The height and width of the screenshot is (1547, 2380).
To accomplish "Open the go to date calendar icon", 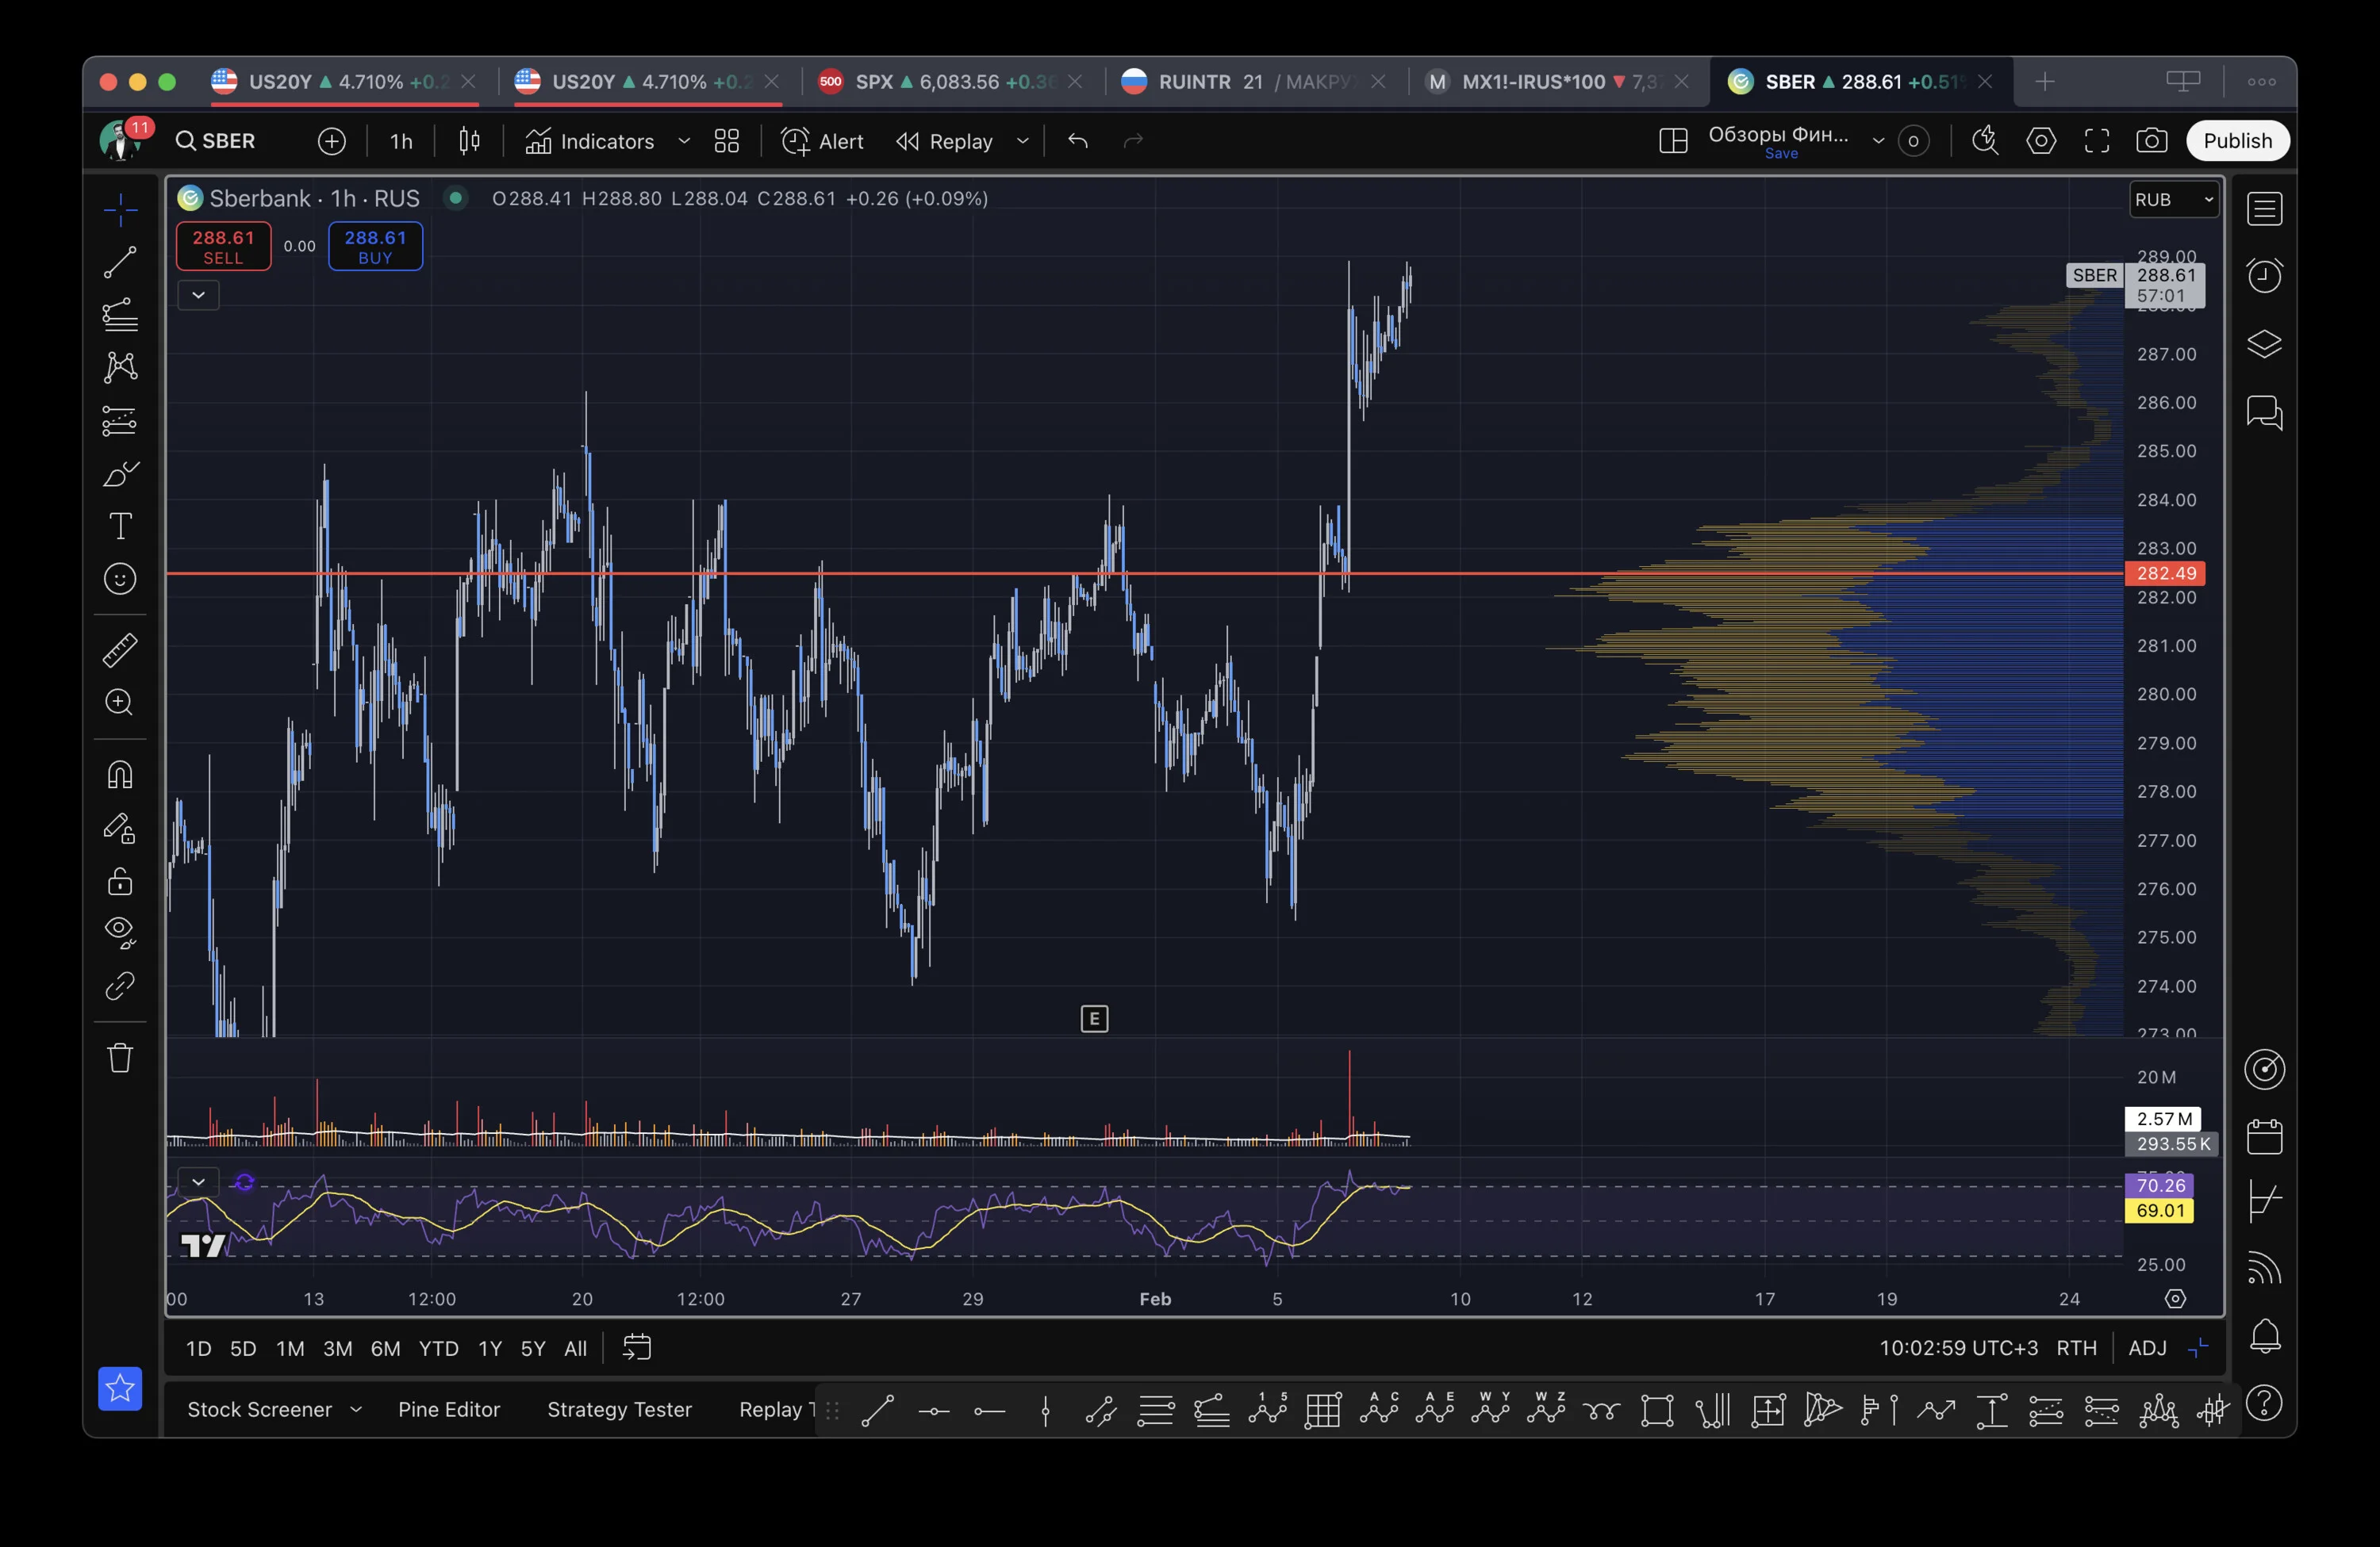I will pyautogui.click(x=636, y=1348).
